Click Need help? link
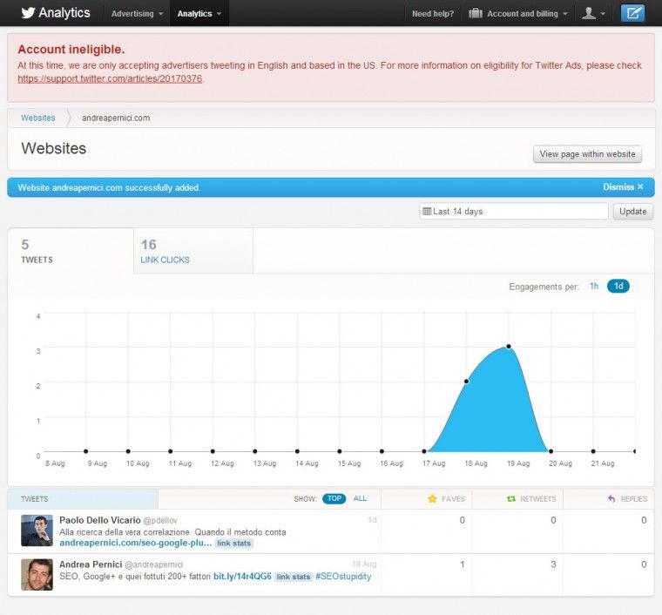 [433, 14]
